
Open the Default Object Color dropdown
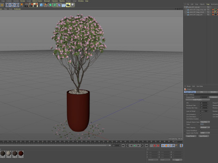205,122
